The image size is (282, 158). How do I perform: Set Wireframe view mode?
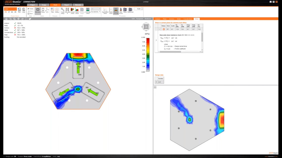pos(148,19)
